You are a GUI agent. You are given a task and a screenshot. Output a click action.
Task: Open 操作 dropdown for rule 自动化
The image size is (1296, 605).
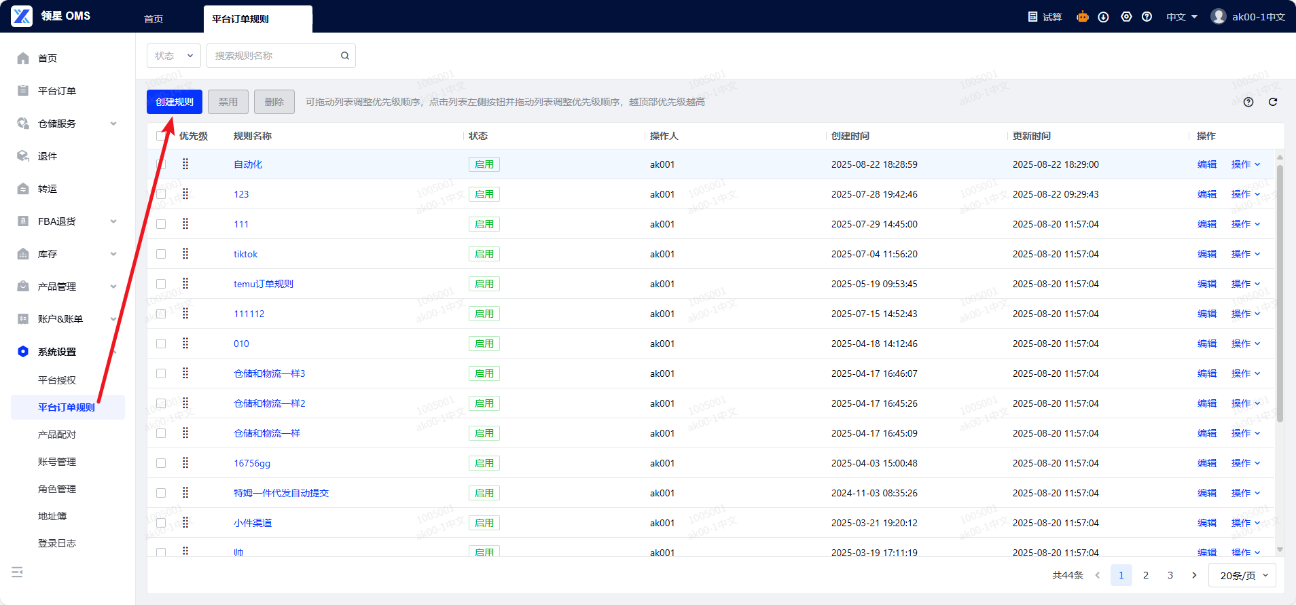[1246, 164]
